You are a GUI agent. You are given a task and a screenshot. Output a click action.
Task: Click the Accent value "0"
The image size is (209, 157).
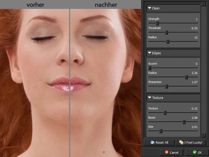(196, 64)
